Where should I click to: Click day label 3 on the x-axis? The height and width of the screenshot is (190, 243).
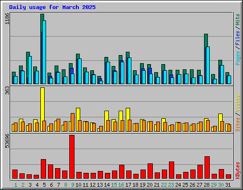30,185
